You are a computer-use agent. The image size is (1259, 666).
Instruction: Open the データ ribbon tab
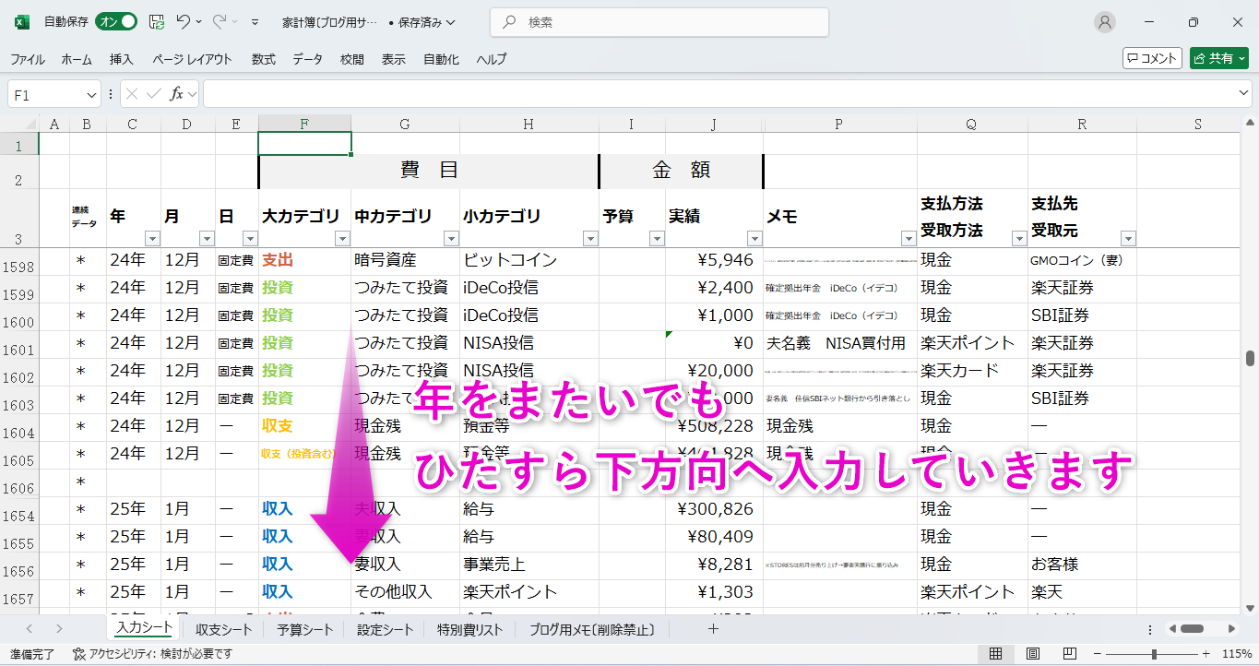307,59
